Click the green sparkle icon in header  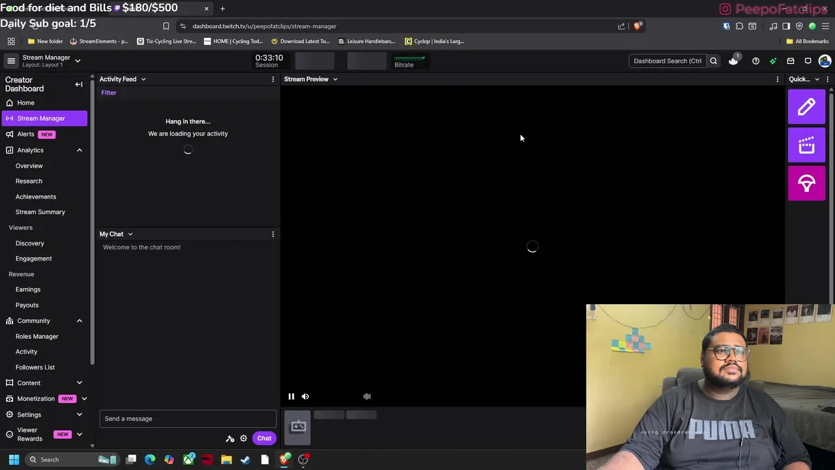[773, 61]
